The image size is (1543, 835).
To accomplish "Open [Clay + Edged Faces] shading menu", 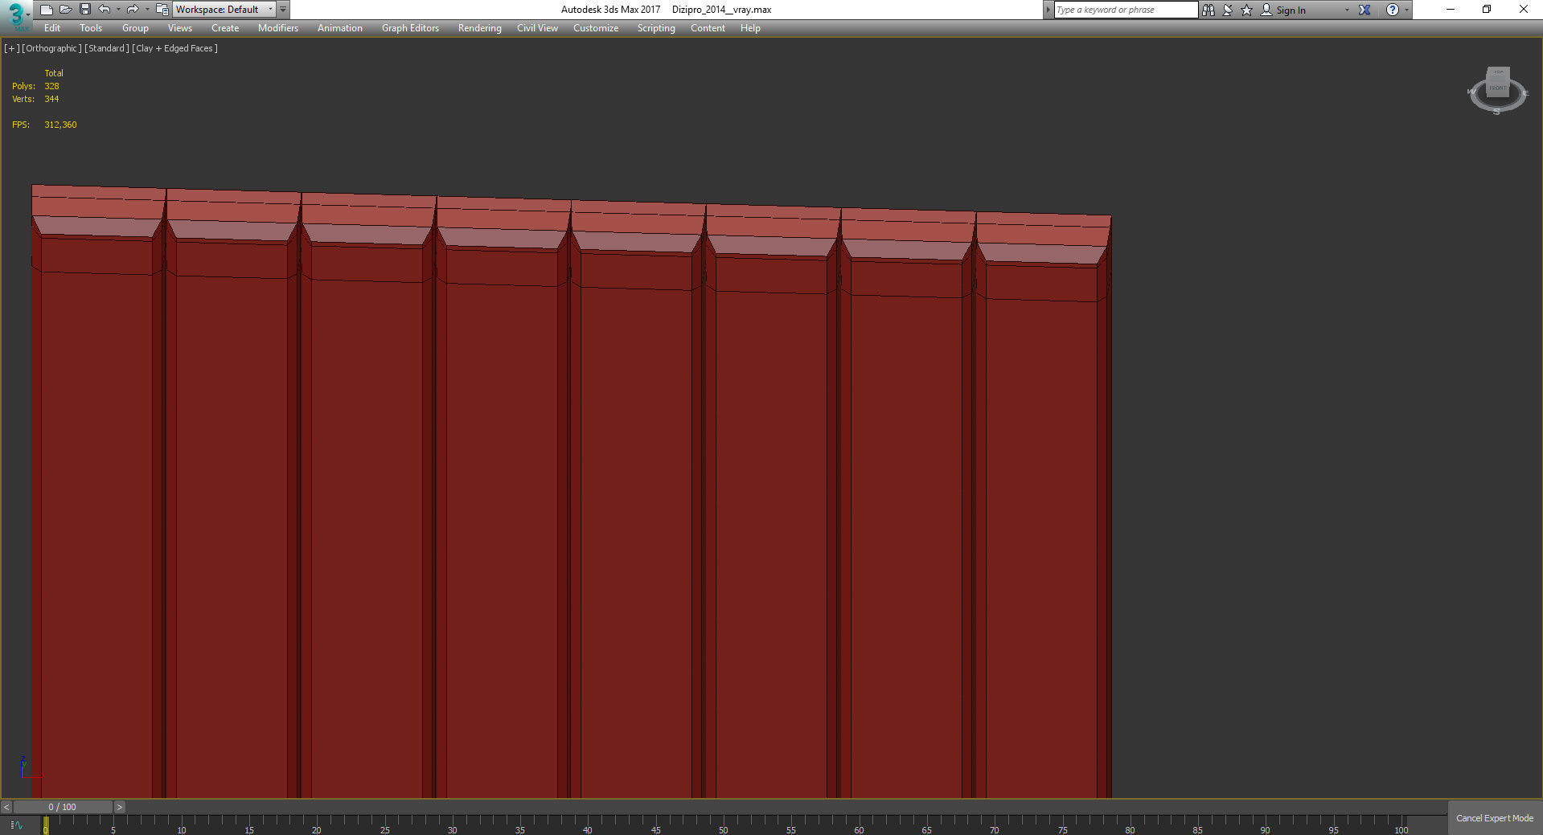I will [x=174, y=48].
